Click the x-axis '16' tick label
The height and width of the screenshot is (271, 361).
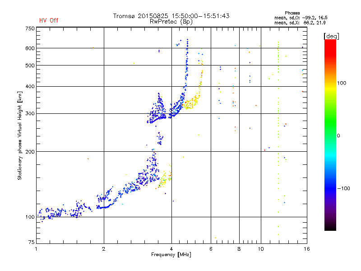(x=307, y=249)
